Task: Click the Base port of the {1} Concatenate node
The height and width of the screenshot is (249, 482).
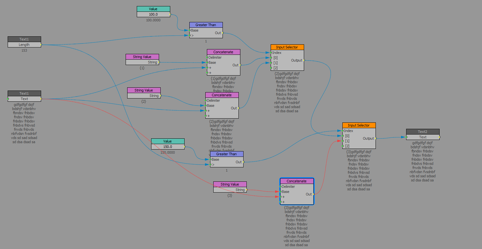Action: [207, 62]
